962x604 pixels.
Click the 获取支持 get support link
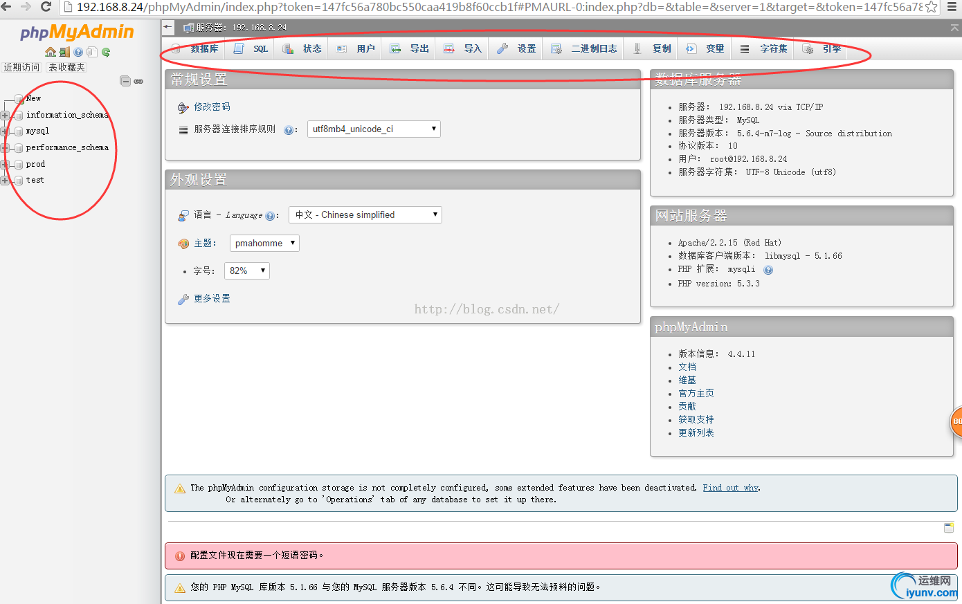696,420
